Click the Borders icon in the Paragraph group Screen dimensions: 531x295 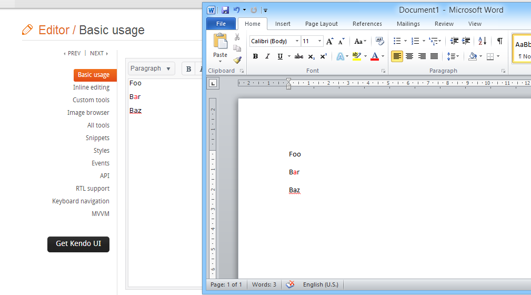(490, 56)
